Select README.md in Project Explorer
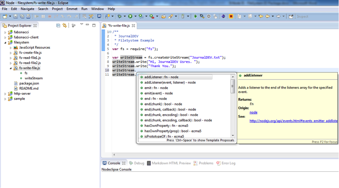339x188 pixels. pos(29,89)
